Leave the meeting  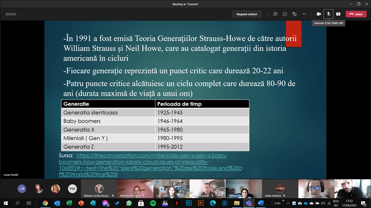(356, 14)
